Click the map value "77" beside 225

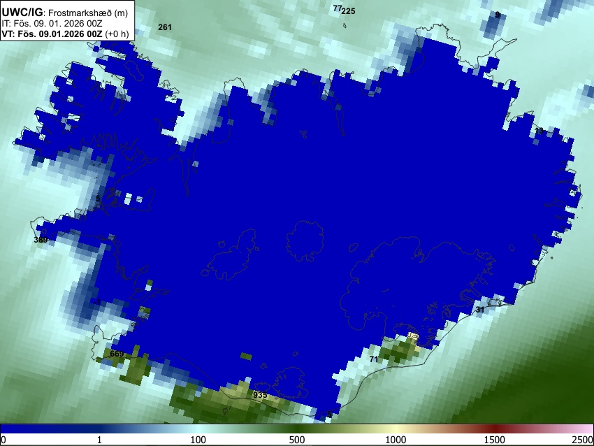click(337, 8)
